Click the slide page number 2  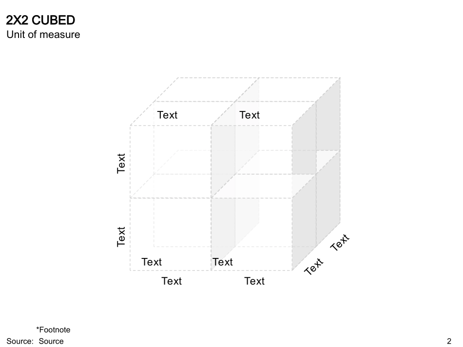pos(449,341)
